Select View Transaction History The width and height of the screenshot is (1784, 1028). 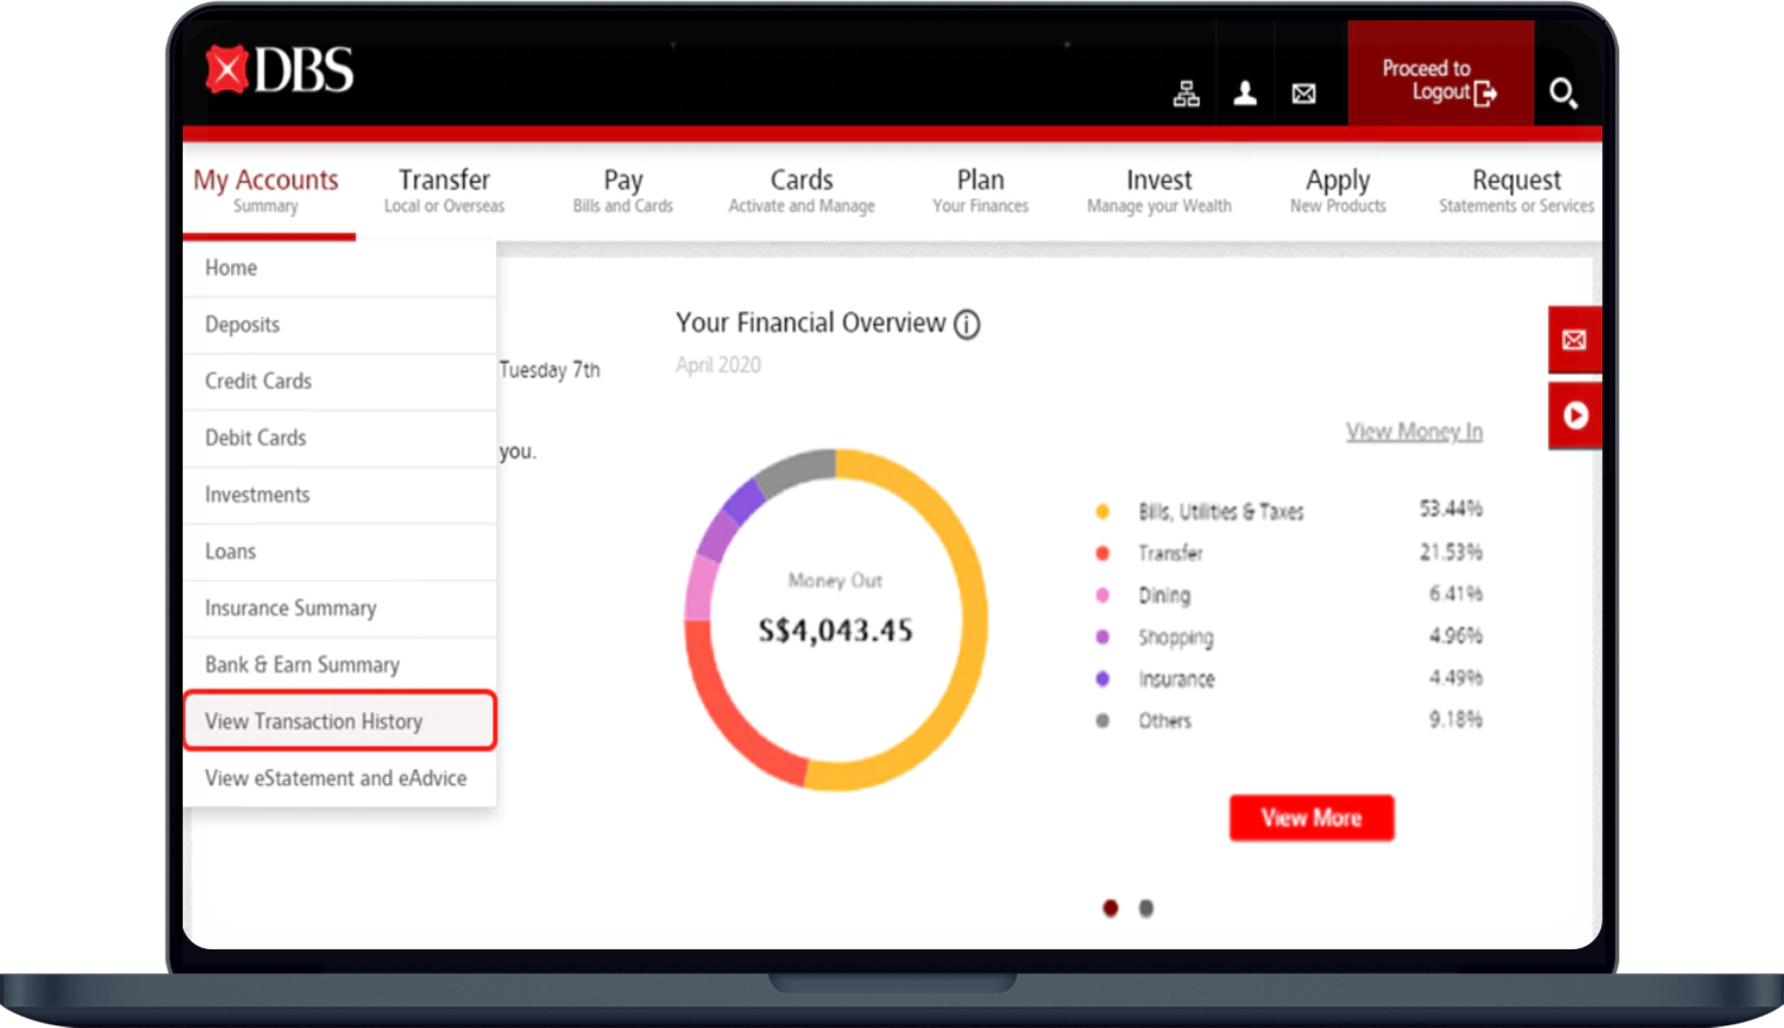click(x=340, y=721)
